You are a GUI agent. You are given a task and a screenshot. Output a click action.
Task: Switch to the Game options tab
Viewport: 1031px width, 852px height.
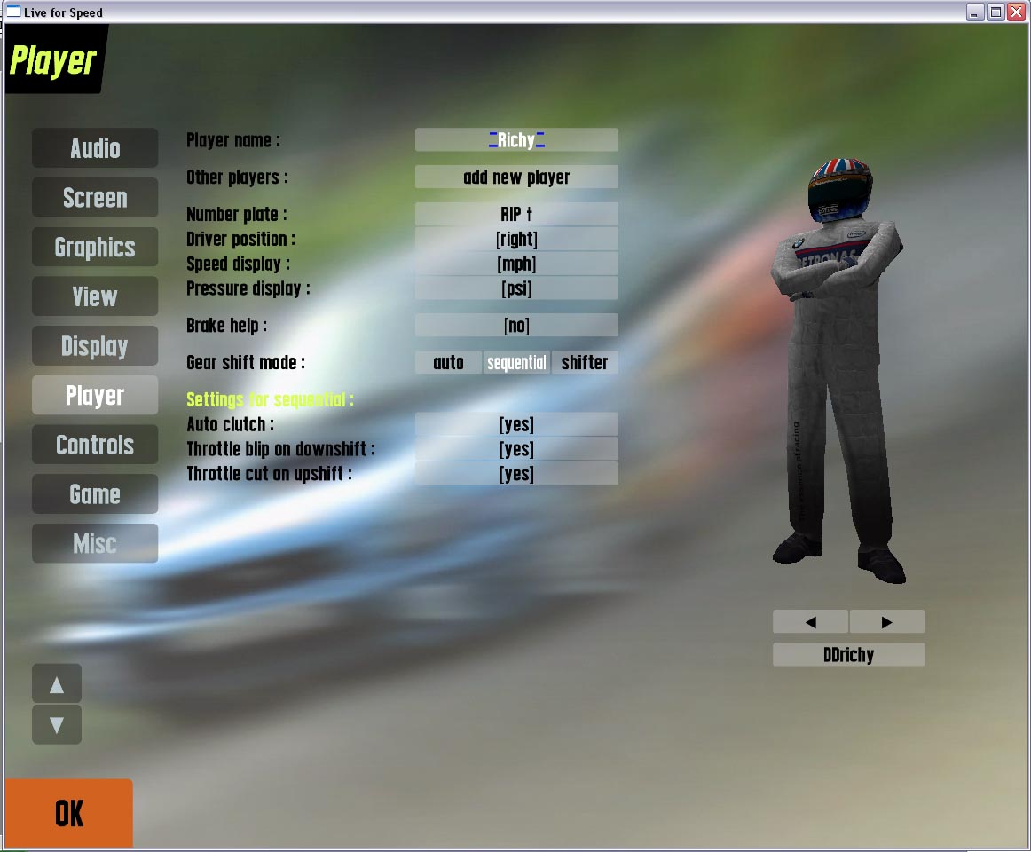pyautogui.click(x=95, y=494)
